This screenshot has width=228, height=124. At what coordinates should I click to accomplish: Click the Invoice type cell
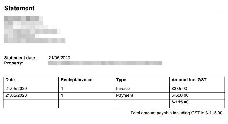(123, 89)
